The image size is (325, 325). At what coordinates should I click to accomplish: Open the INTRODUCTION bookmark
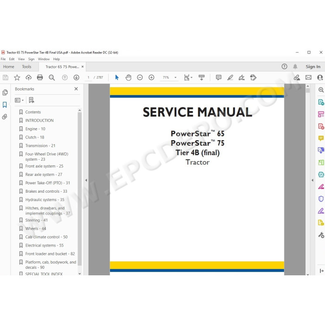pos(39,120)
